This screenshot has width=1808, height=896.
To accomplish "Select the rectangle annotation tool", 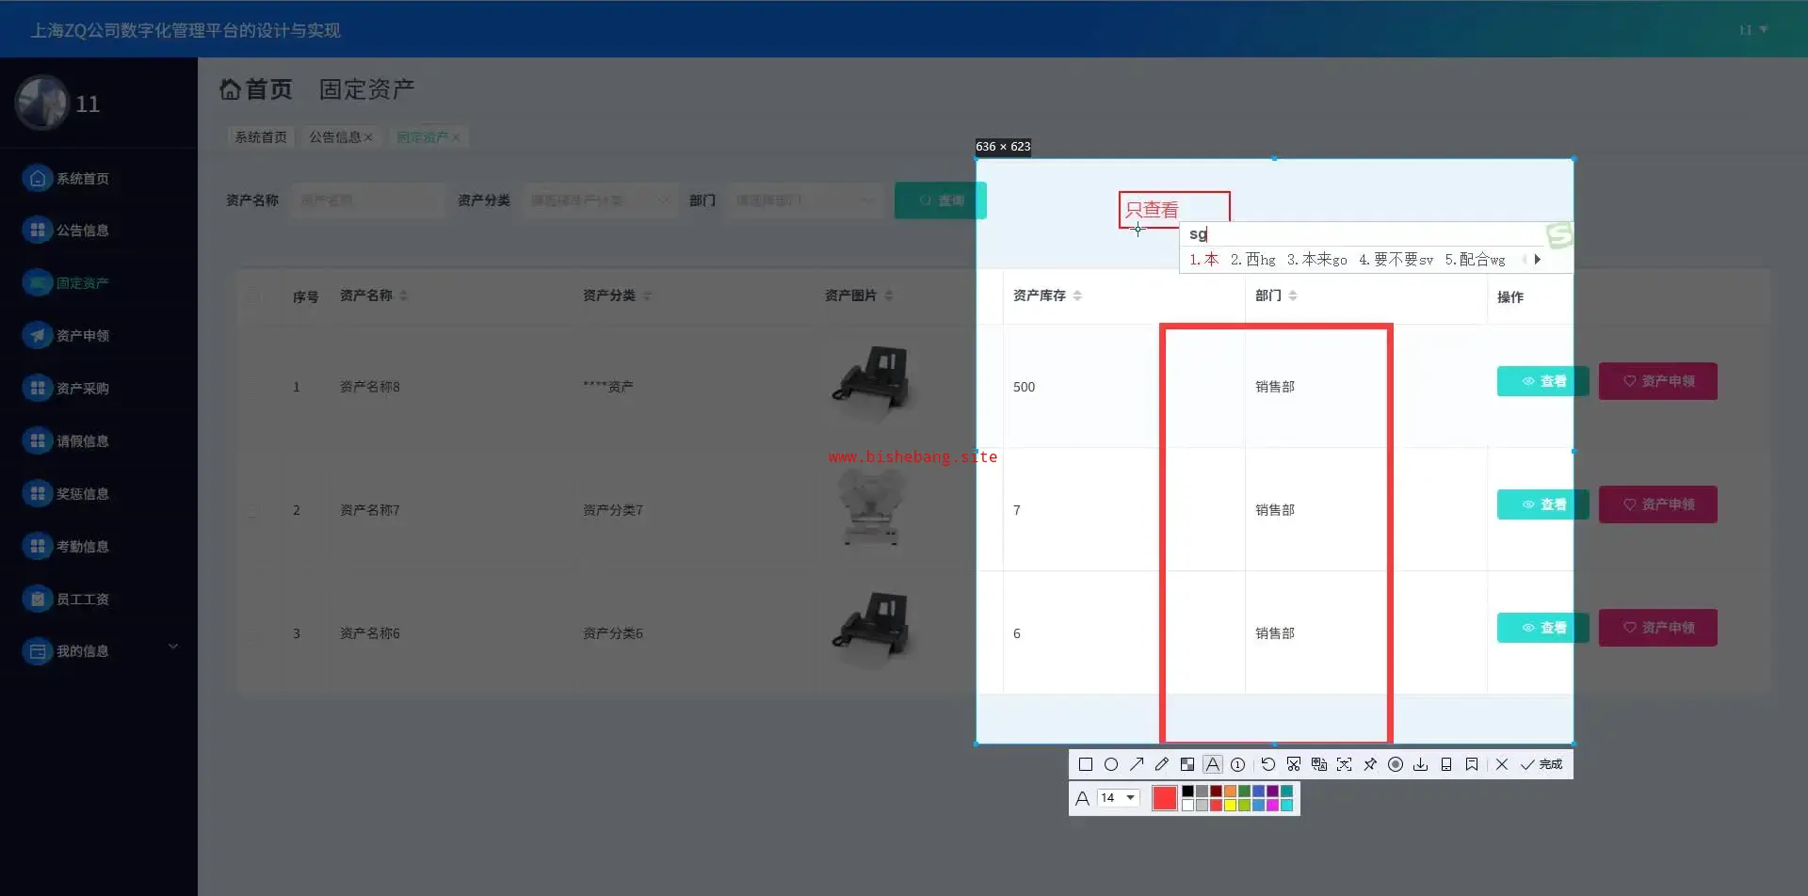I will click(x=1086, y=764).
